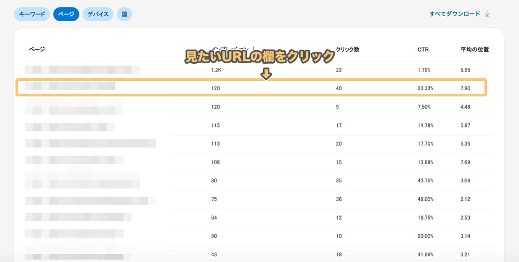Image resolution: width=519 pixels, height=262 pixels.
Task: Sort by the CTR column header
Action: [x=423, y=50]
